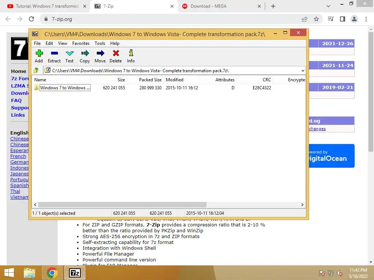Open Chrome tab search dropdown

point(328,6)
